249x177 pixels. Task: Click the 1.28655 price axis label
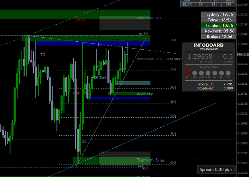pos(243,163)
